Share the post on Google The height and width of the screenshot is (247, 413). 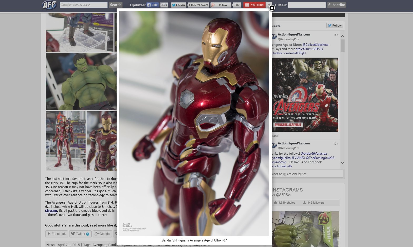pos(102,234)
